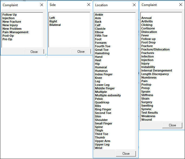Pick 'Numbness' complaint
Image resolution: width=185 pixels, height=159 pixels.
(x=149, y=77)
